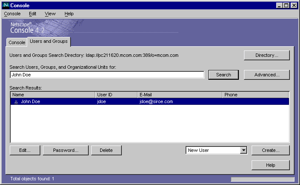The height and width of the screenshot is (185, 300).
Task: Open the Advanced... search dialog
Action: [x=267, y=75]
